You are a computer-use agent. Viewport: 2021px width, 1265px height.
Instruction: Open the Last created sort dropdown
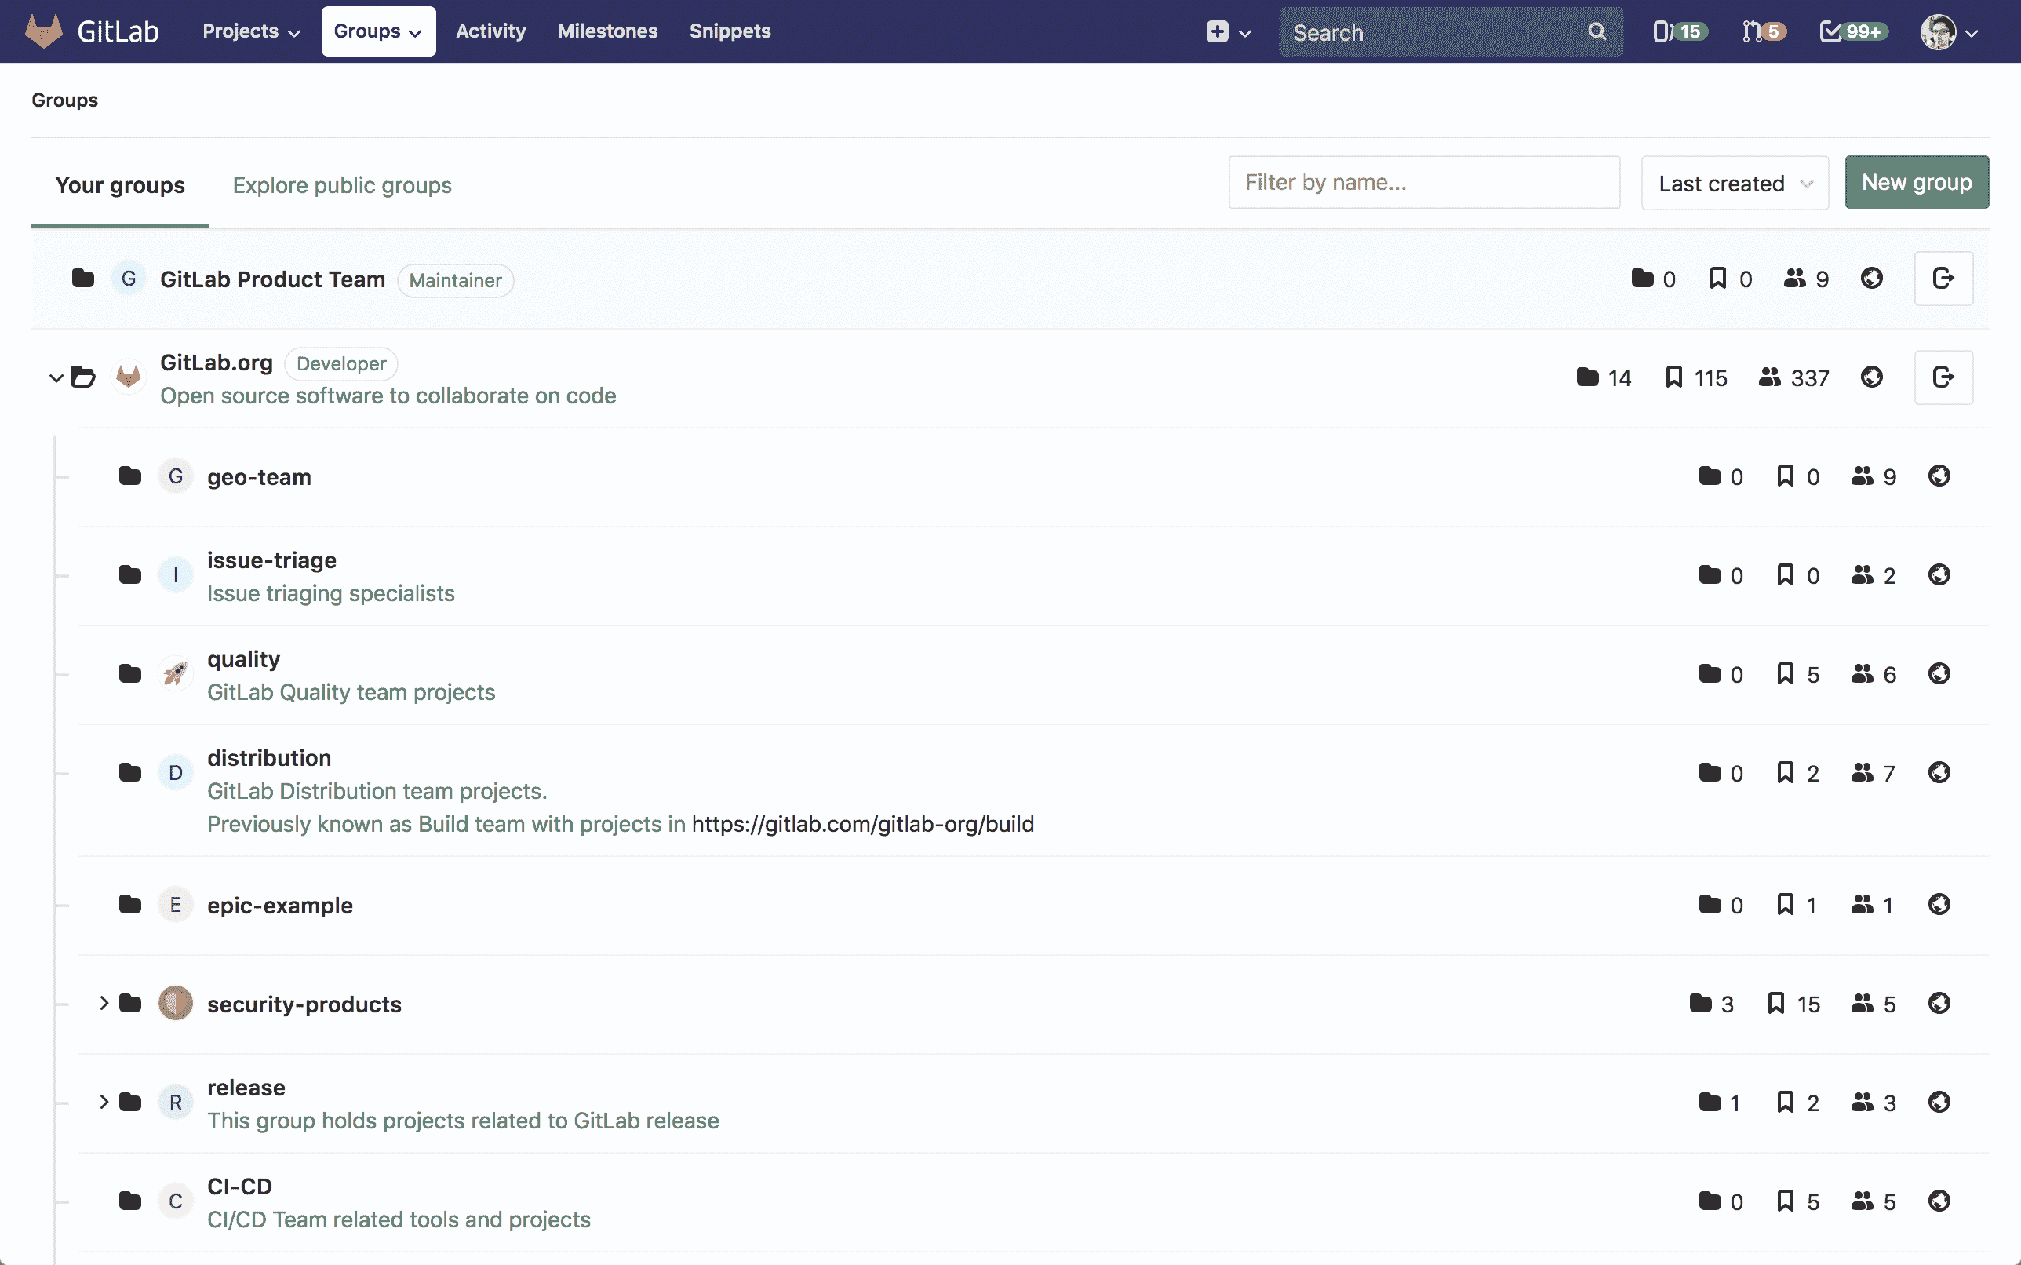coord(1733,182)
